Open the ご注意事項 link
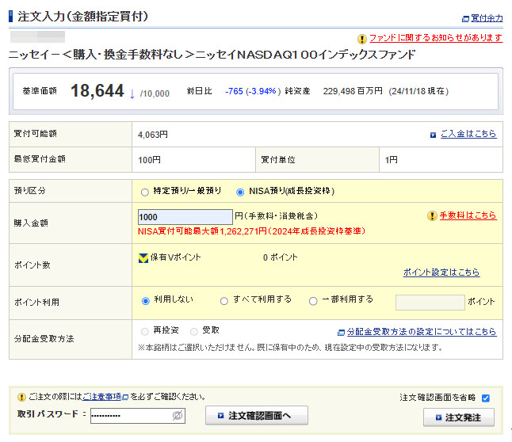The width and height of the screenshot is (512, 442). pos(102,397)
